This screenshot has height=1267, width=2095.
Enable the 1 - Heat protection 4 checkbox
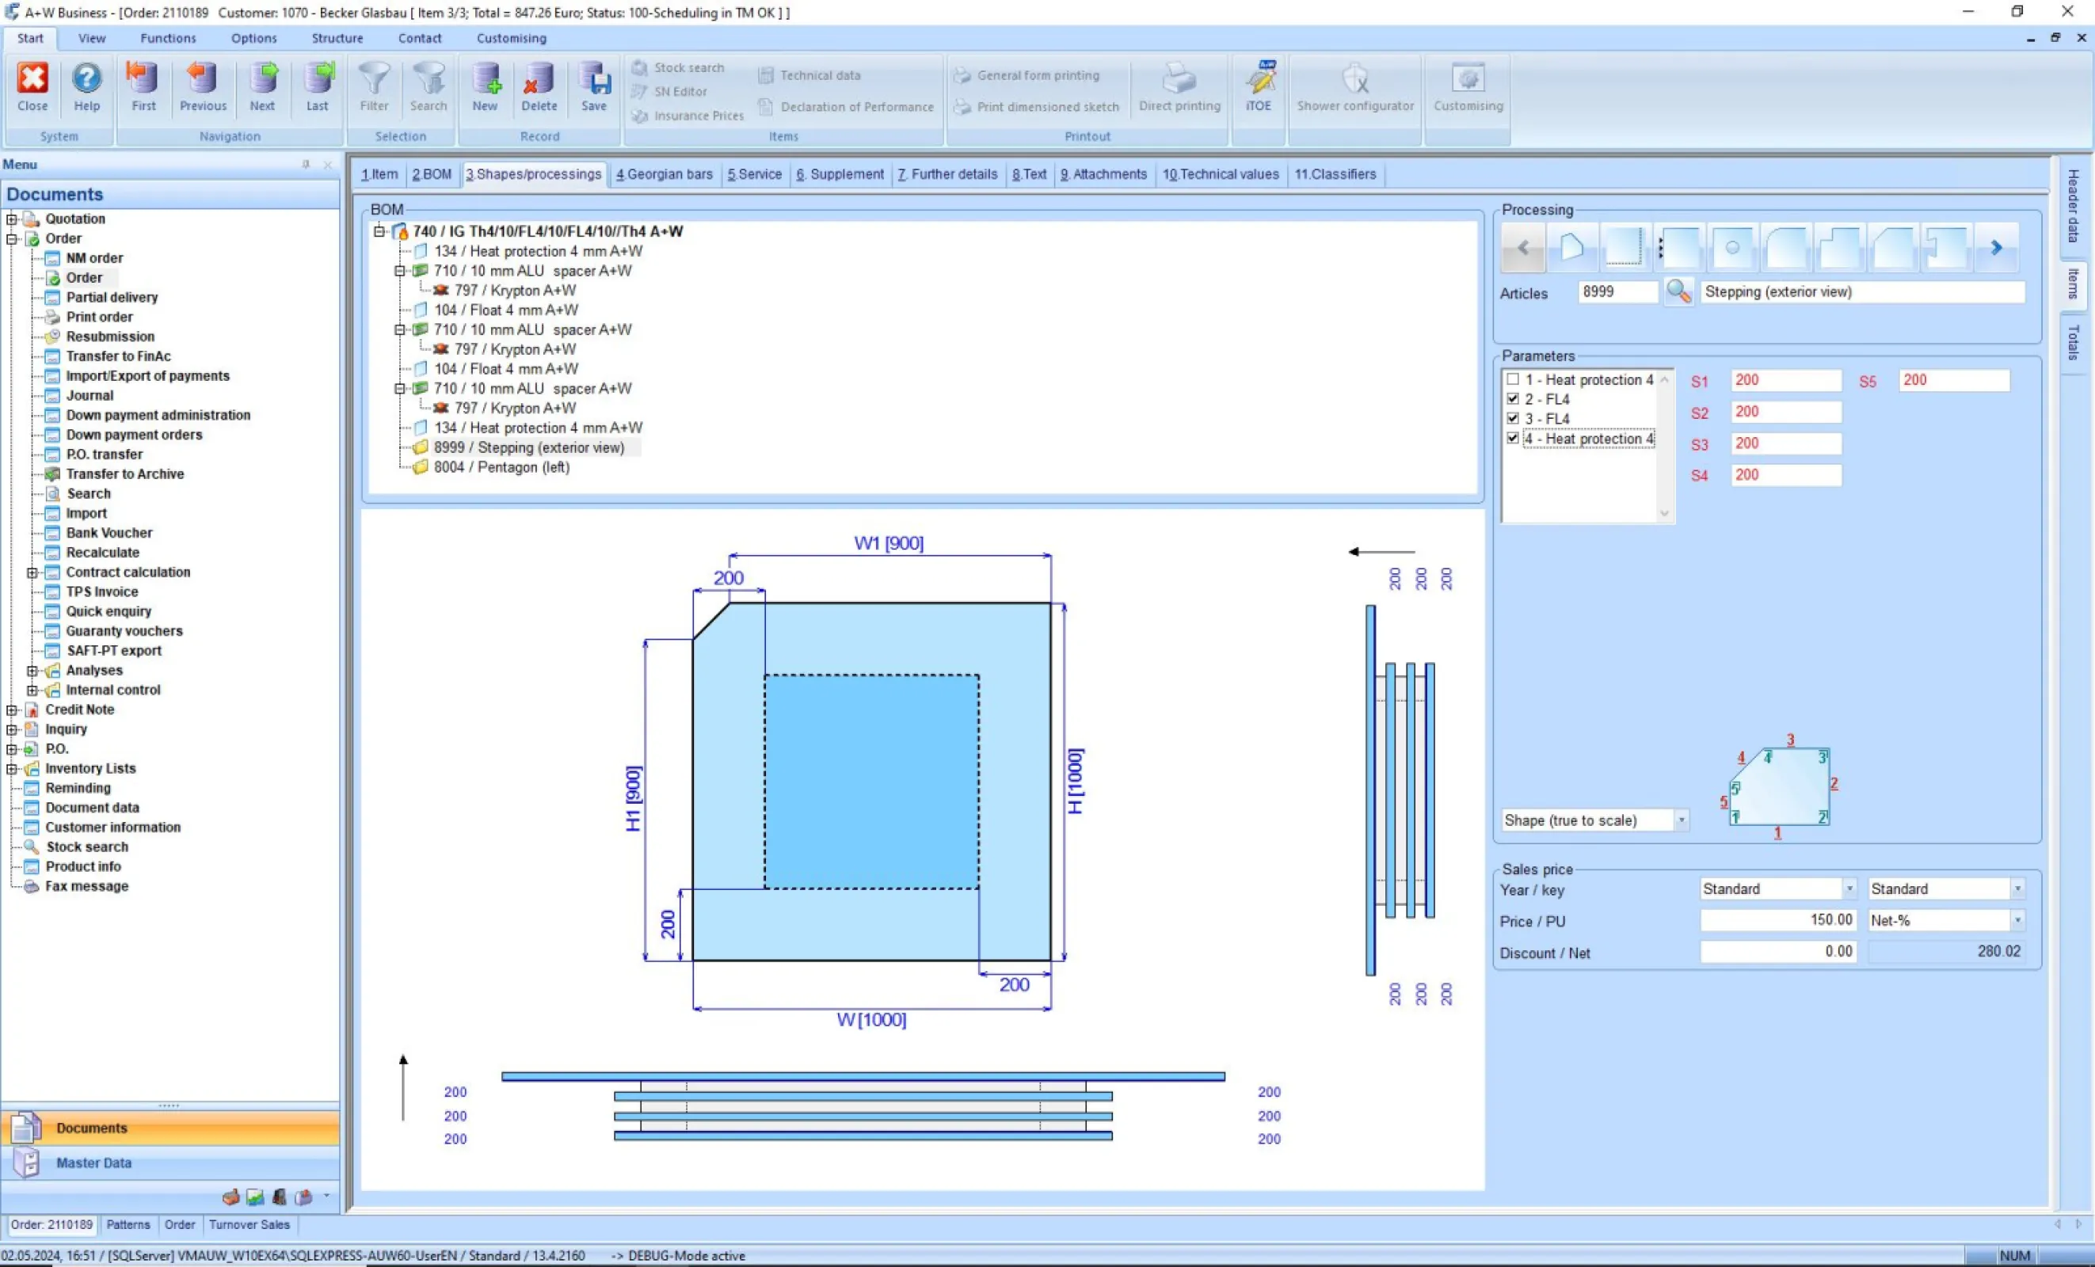click(1513, 379)
